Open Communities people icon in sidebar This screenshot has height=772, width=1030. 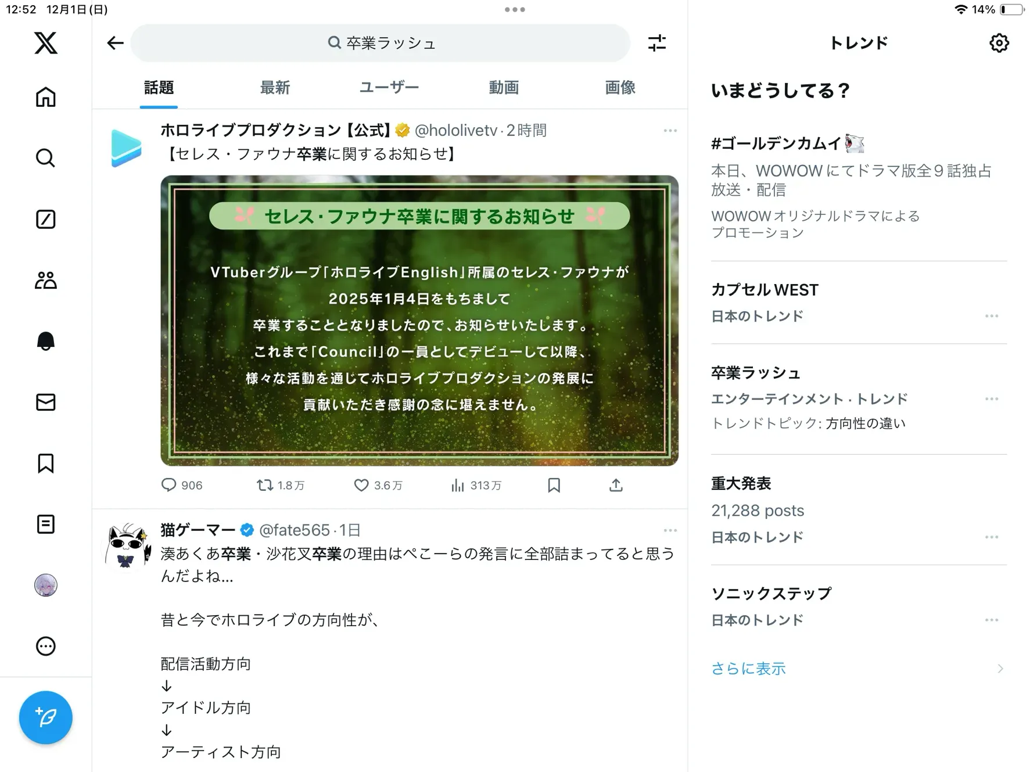(45, 280)
